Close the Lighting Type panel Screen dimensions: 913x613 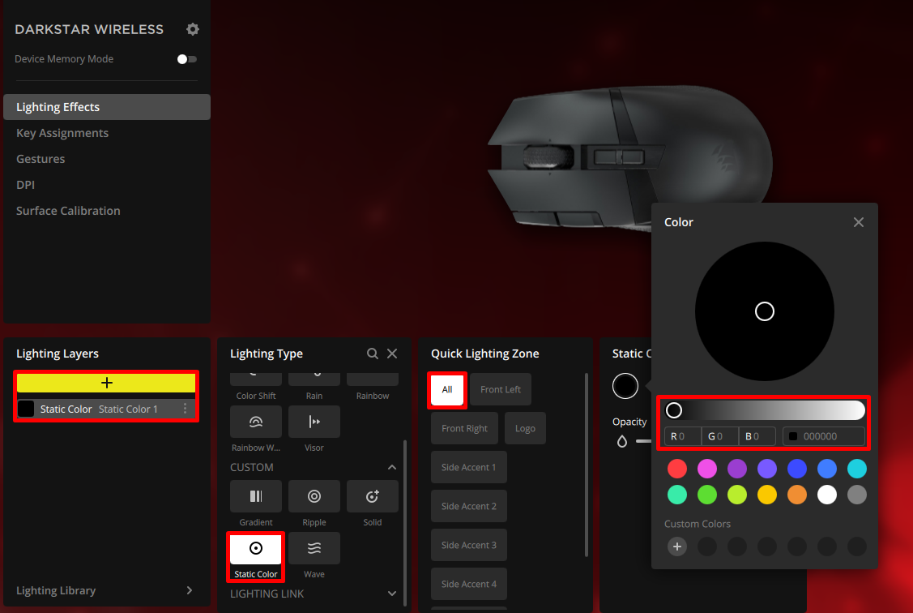(392, 353)
